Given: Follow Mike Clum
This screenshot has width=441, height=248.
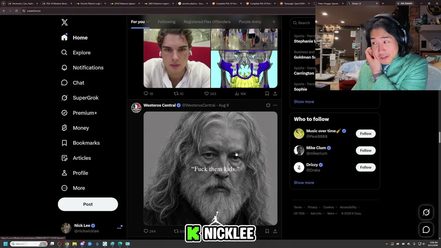Looking at the screenshot, I should point(366,151).
